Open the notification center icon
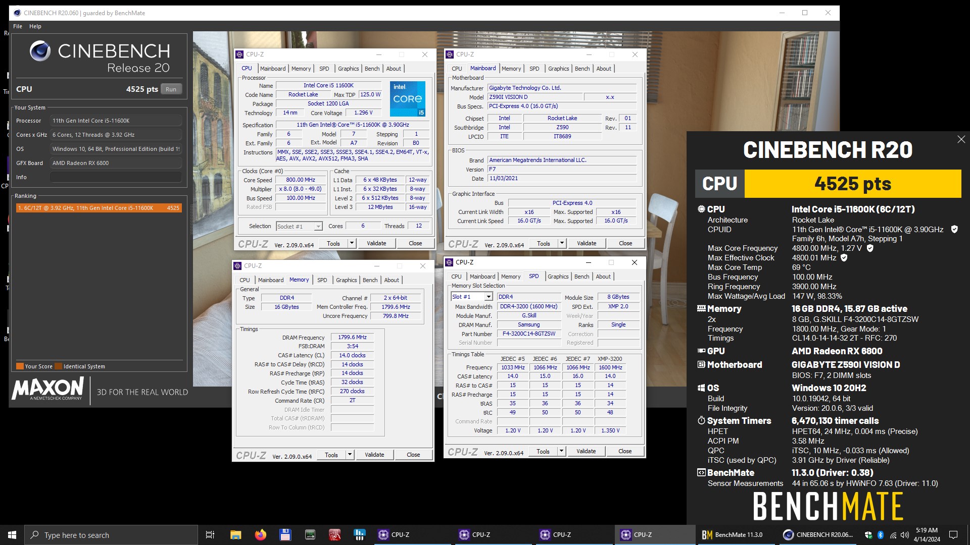 pyautogui.click(x=953, y=535)
